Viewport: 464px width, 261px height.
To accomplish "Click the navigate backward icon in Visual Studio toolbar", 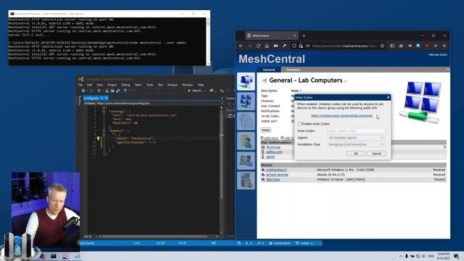I will [83, 91].
